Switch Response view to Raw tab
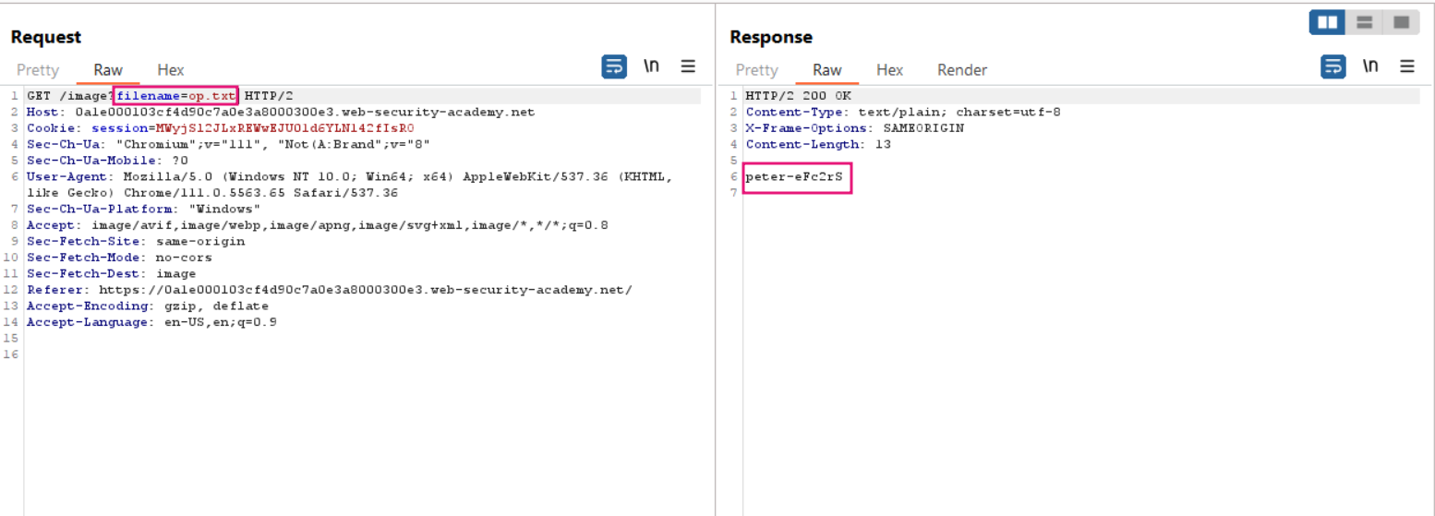Image resolution: width=1435 pixels, height=516 pixels. coord(827,70)
